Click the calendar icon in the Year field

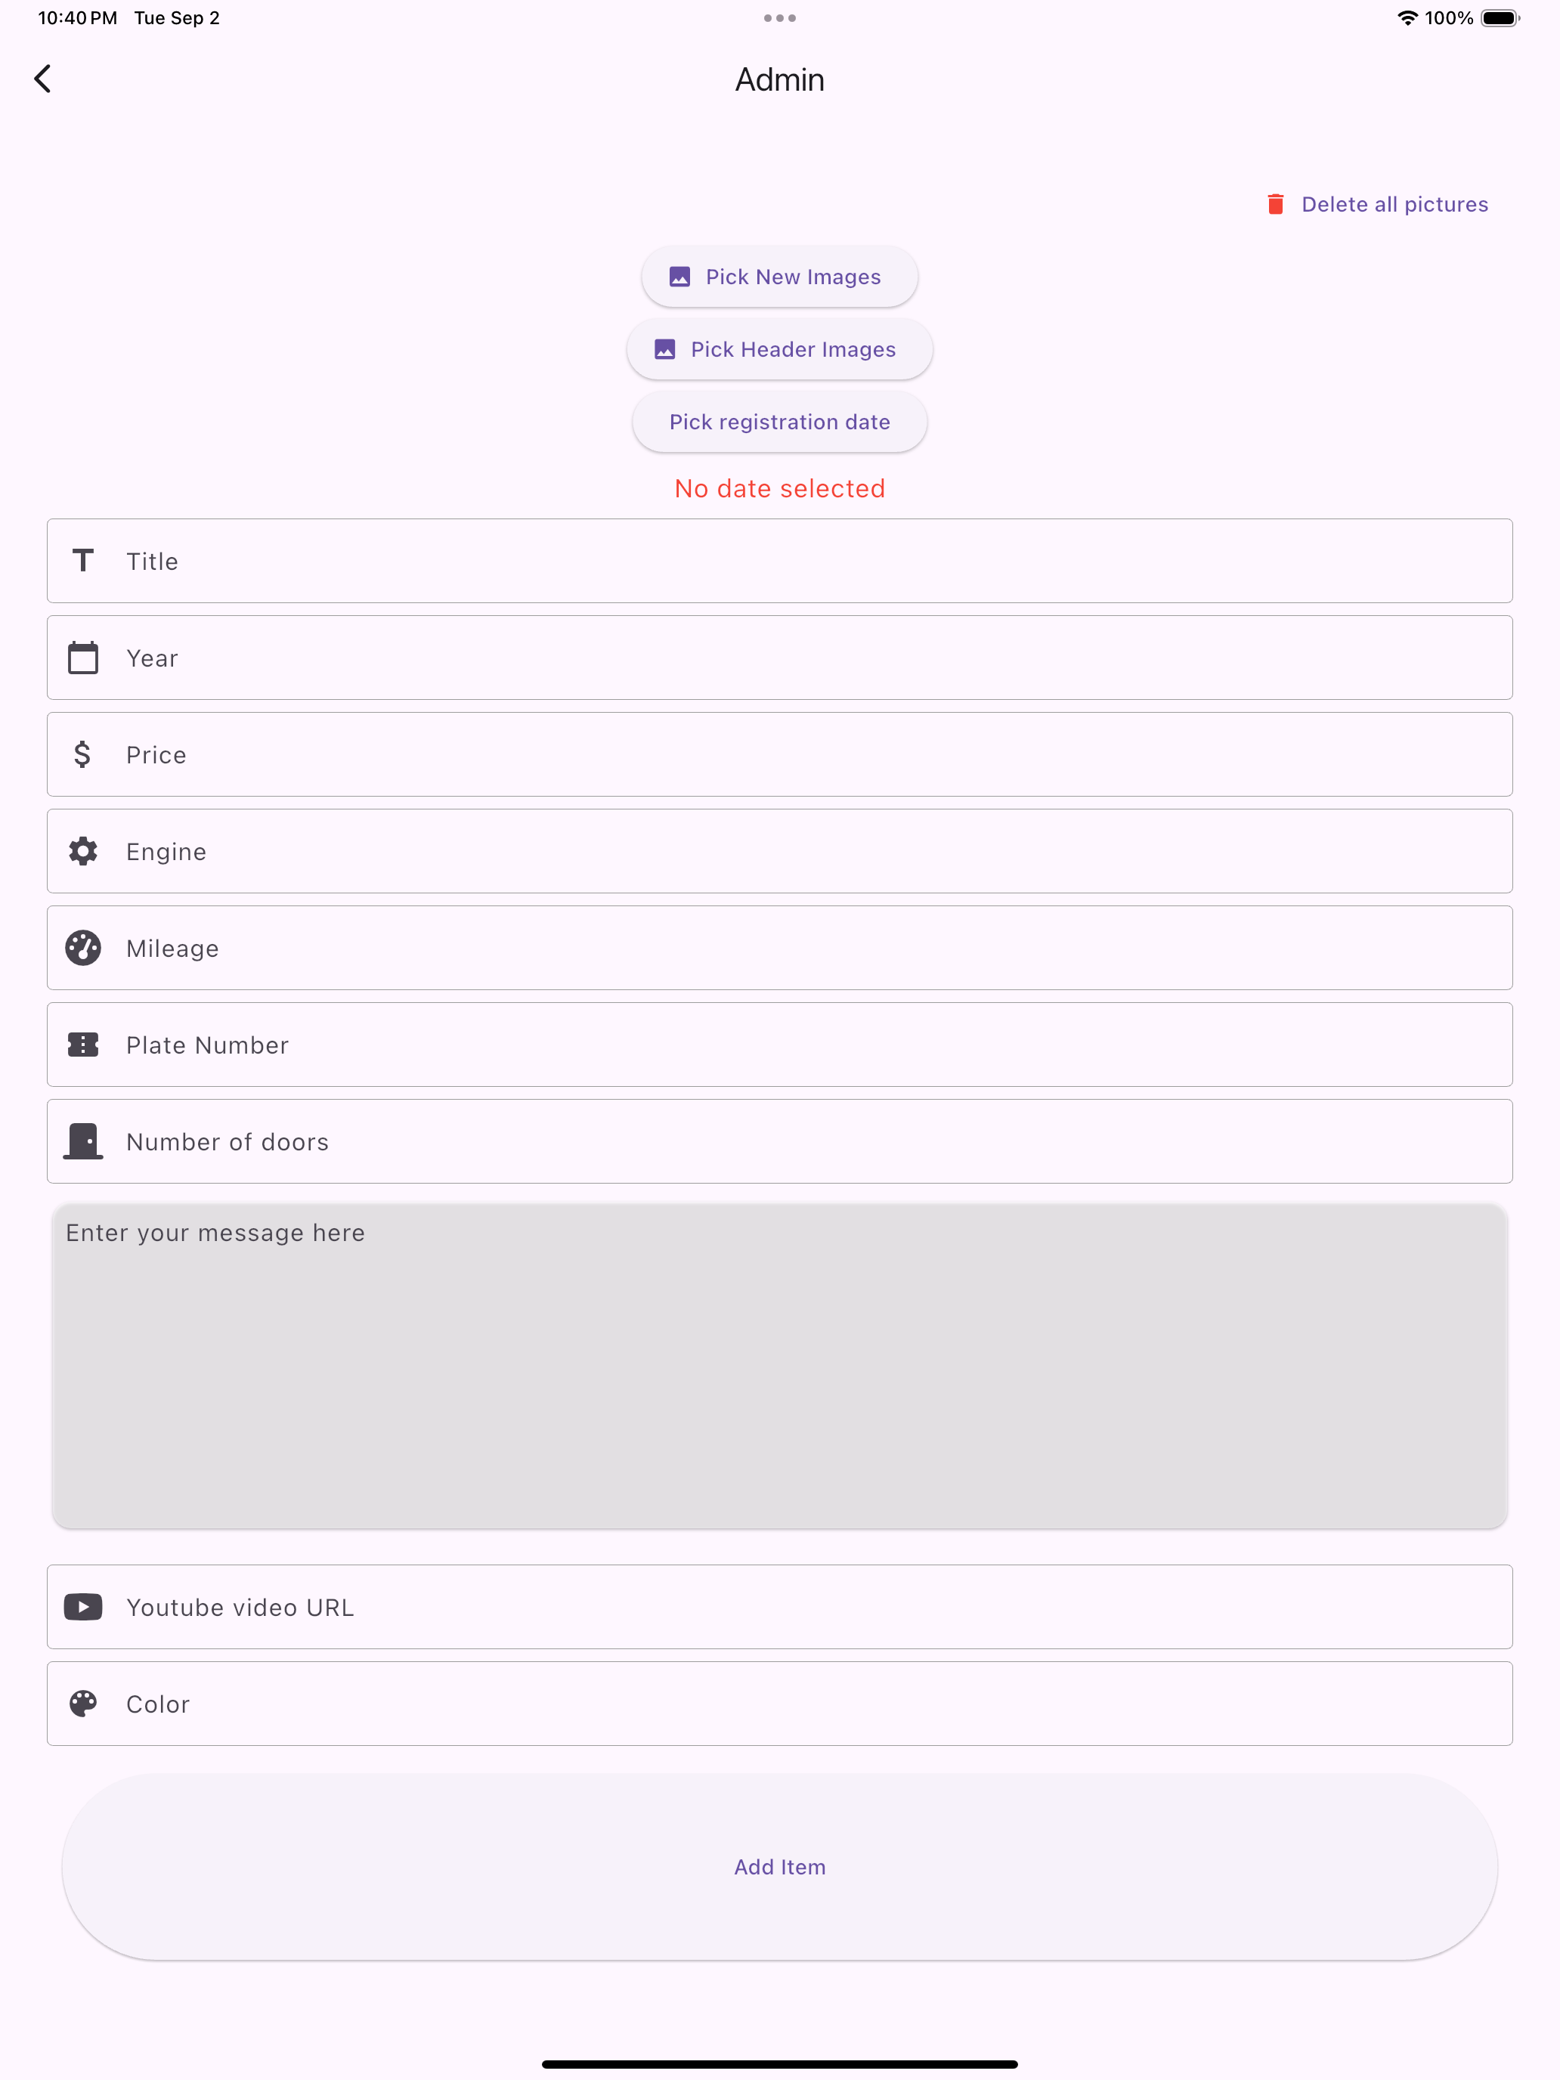click(82, 658)
